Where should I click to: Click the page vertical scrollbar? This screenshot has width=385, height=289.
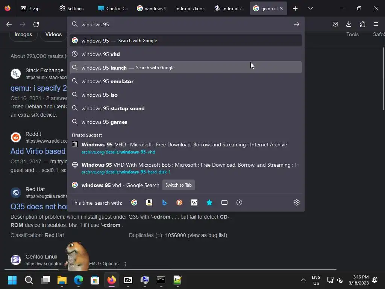[x=383, y=79]
